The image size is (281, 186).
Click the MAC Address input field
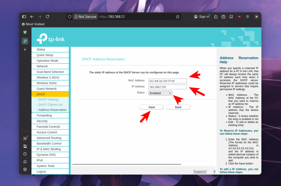click(x=167, y=81)
